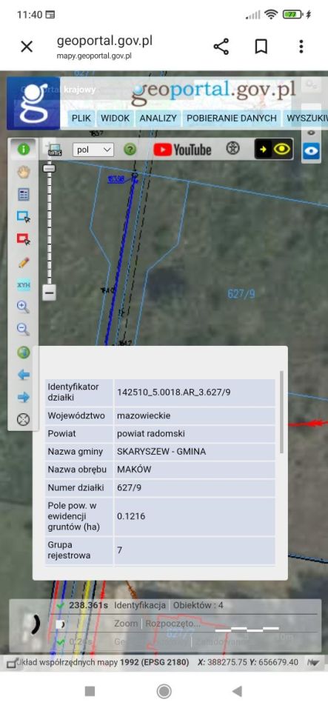Click the 627/9 parcel label on map
The width and height of the screenshot is (328, 711).
pos(241,294)
